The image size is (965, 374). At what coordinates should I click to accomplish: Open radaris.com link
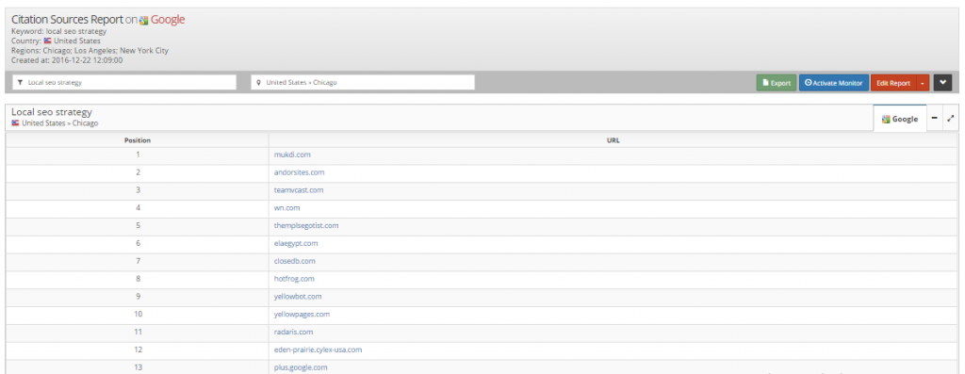point(294,333)
